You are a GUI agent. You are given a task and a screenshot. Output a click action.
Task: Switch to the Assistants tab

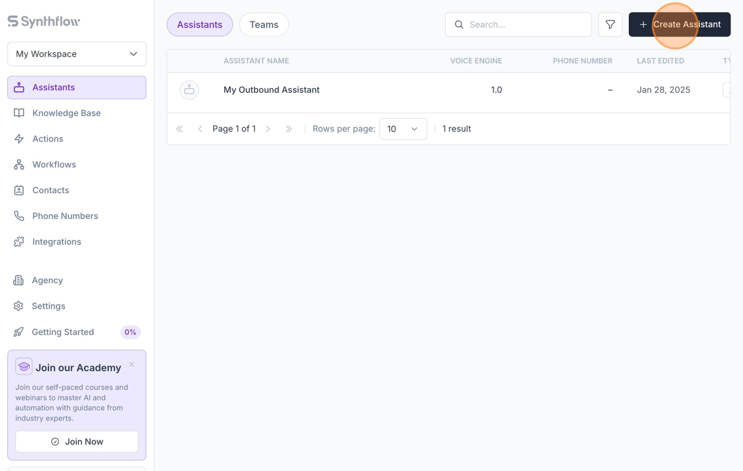200,25
